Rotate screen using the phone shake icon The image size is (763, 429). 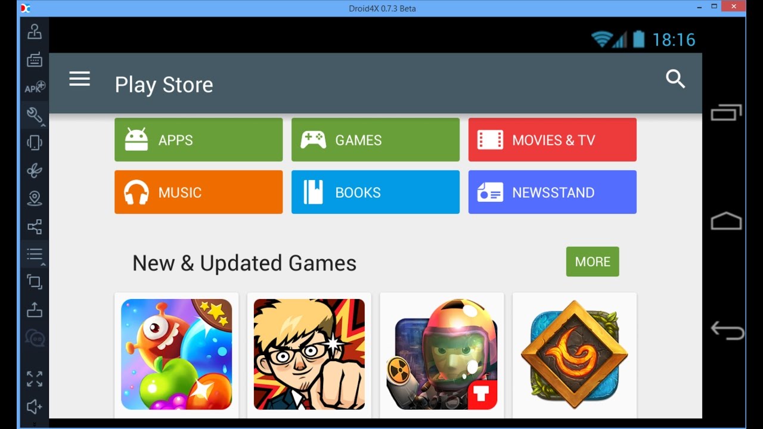[35, 142]
